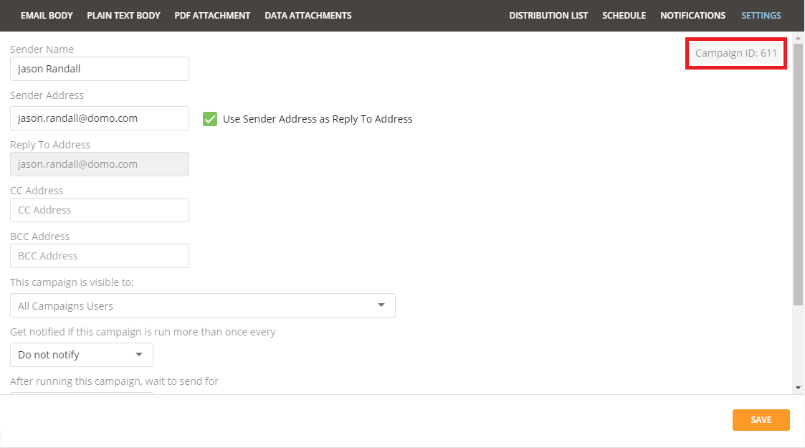805x448 pixels.
Task: Click the SAVE button
Action: coord(761,420)
